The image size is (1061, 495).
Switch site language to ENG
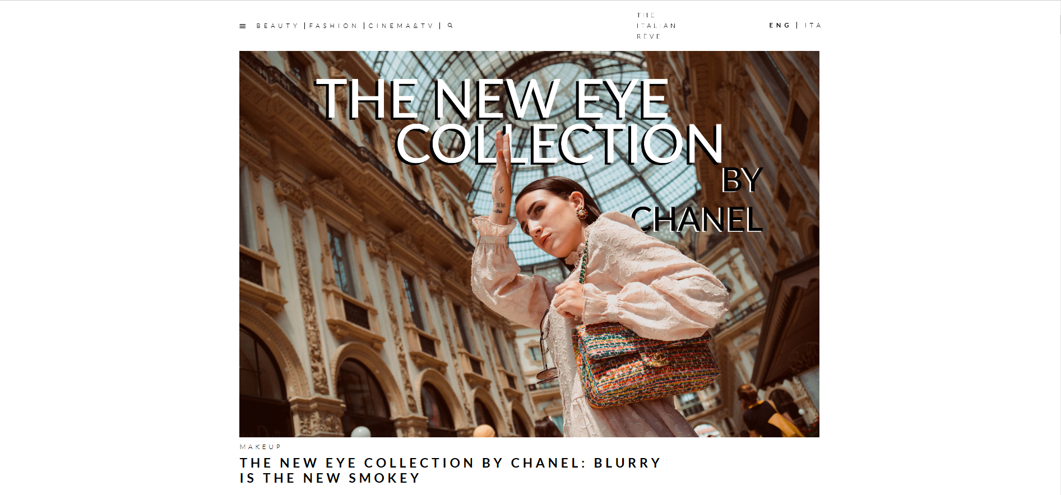[x=780, y=25]
